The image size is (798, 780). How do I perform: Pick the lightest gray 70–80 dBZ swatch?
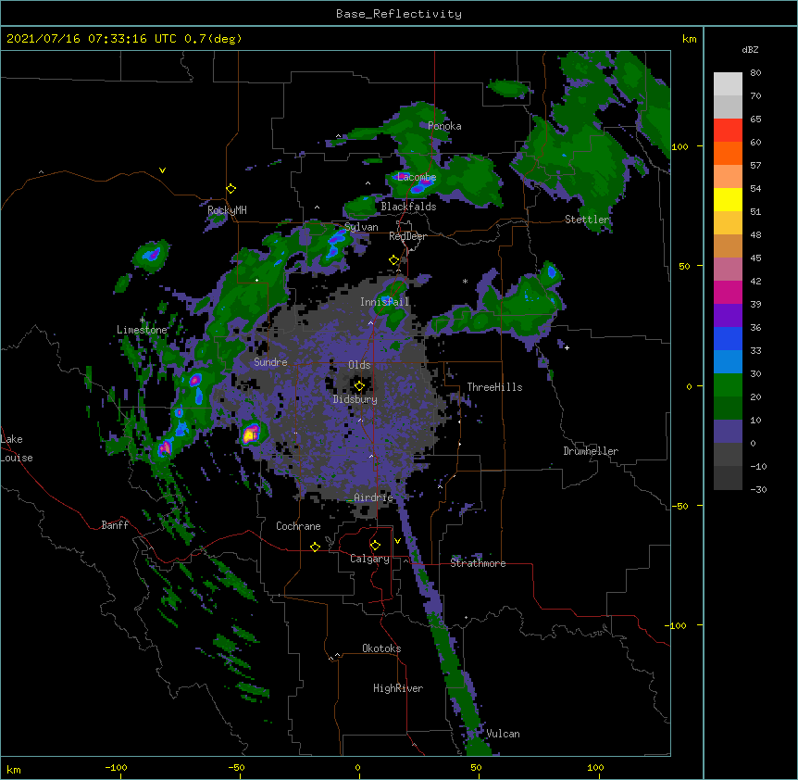pyautogui.click(x=728, y=84)
